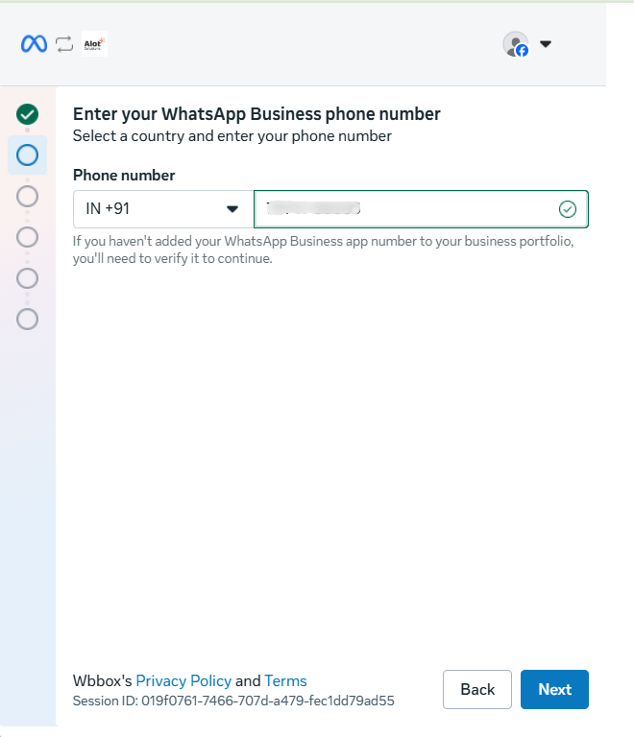The height and width of the screenshot is (737, 634).
Task: Click the sync arrows icon beside Meta logo
Action: click(64, 44)
